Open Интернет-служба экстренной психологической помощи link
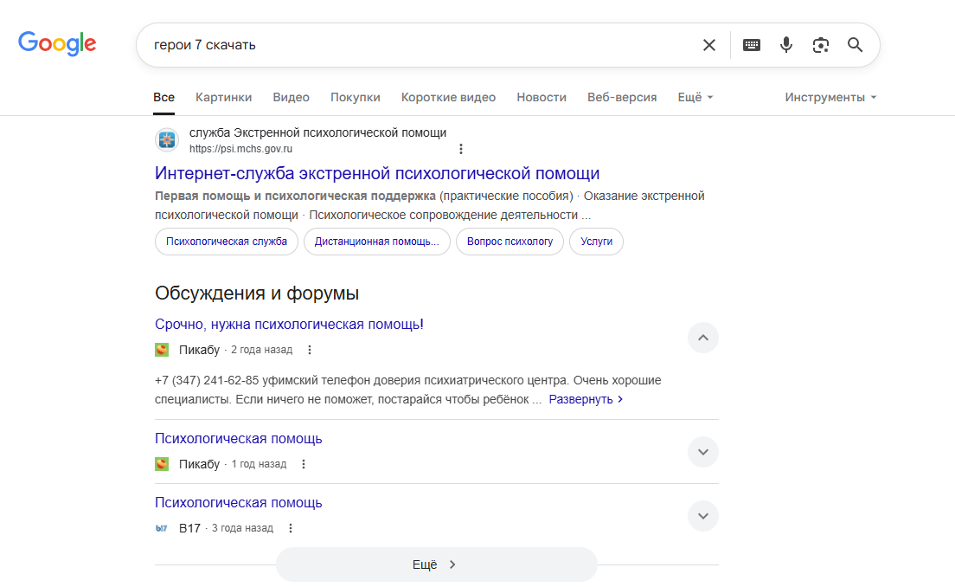This screenshot has height=587, width=955. [x=377, y=173]
